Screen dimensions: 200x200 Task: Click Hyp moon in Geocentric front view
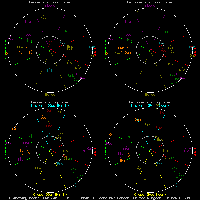[43, 17]
